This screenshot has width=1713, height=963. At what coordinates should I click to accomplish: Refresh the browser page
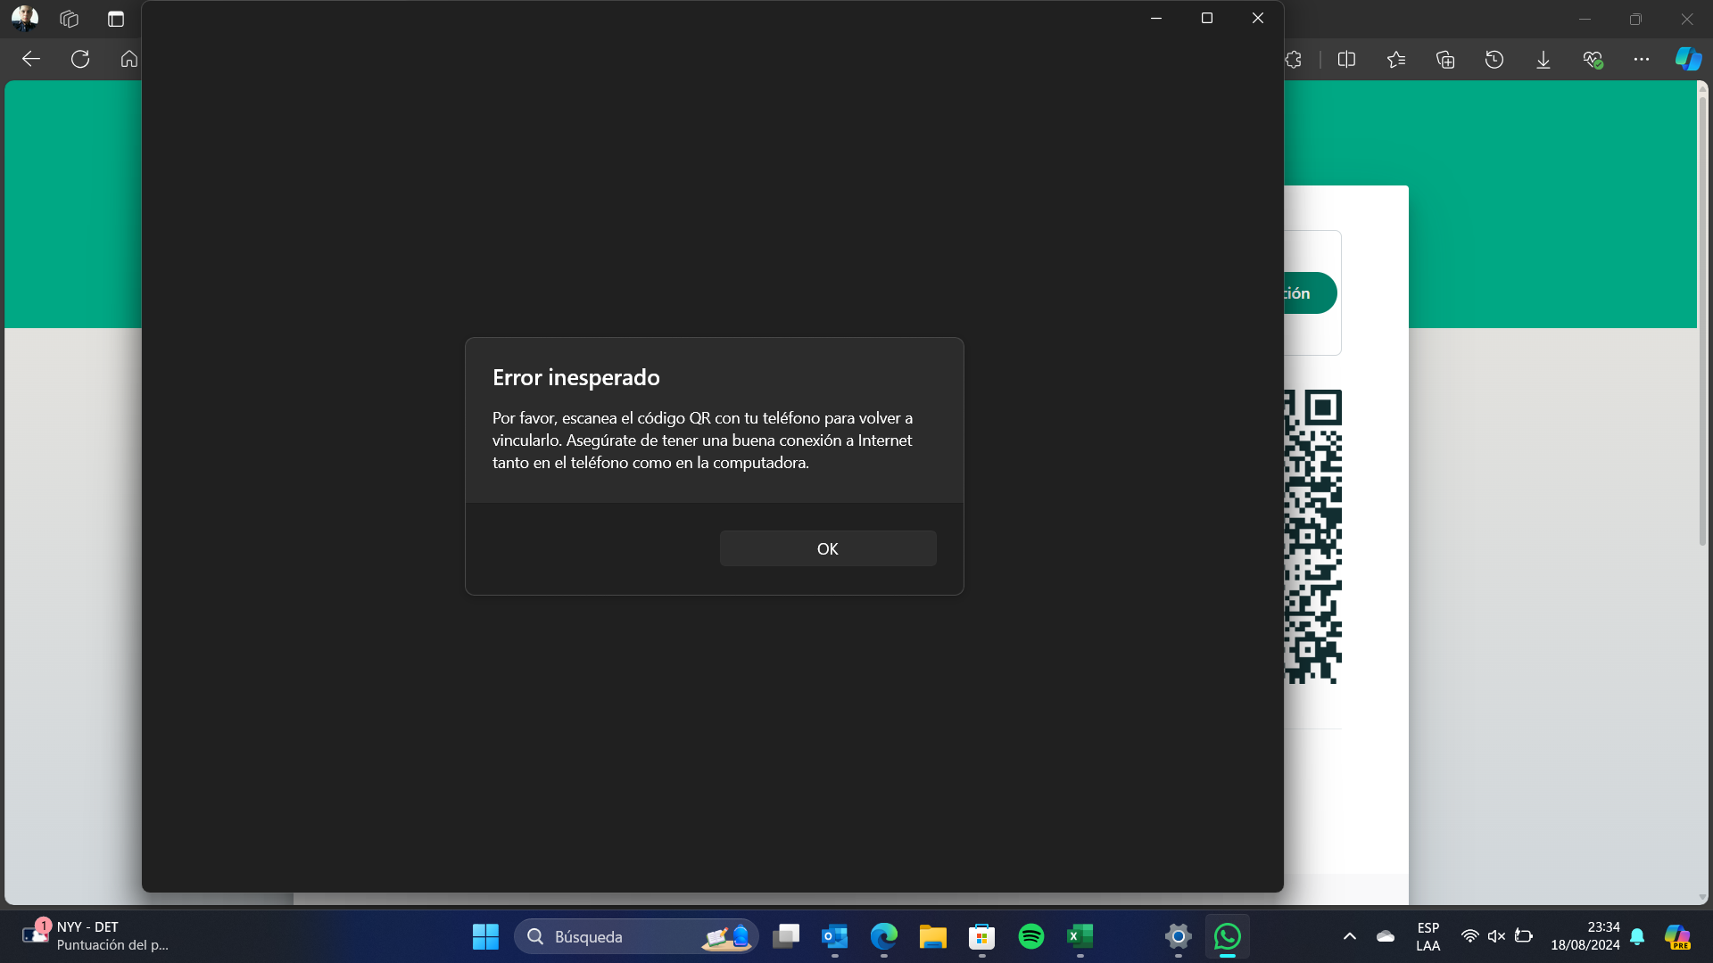click(80, 59)
